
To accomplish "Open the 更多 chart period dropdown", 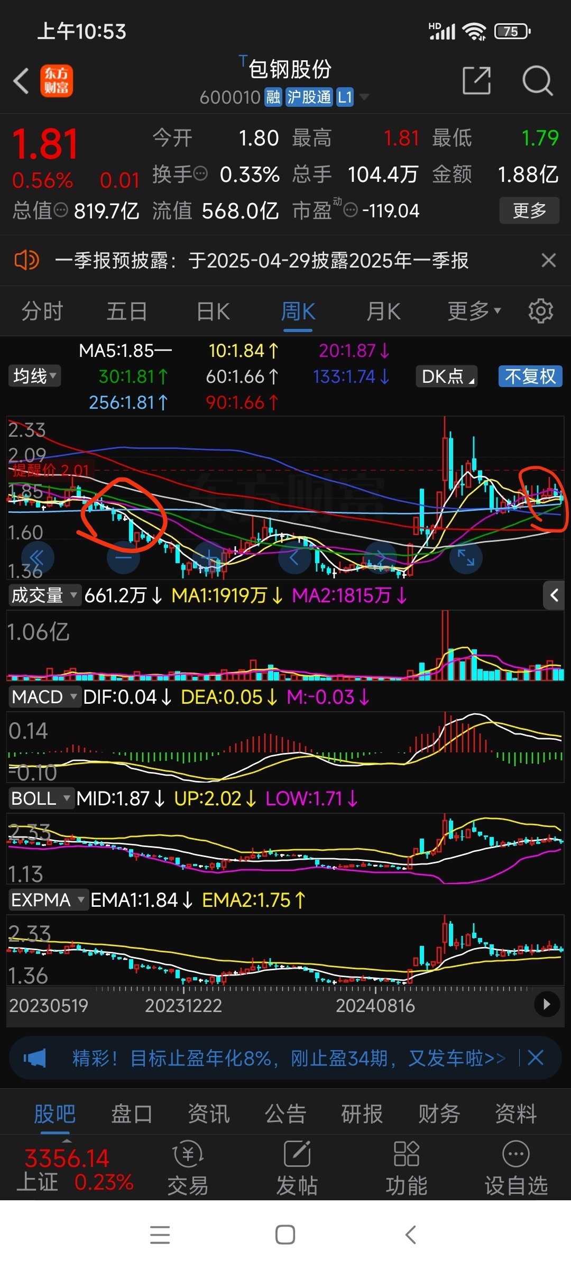I will [473, 311].
